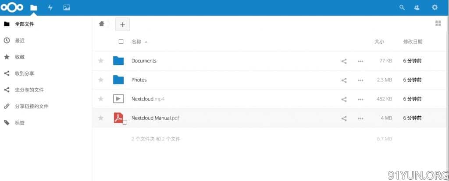This screenshot has height=181, width=449.
Task: Click the 6 分钟前 date of Documents
Action: pyautogui.click(x=412, y=61)
